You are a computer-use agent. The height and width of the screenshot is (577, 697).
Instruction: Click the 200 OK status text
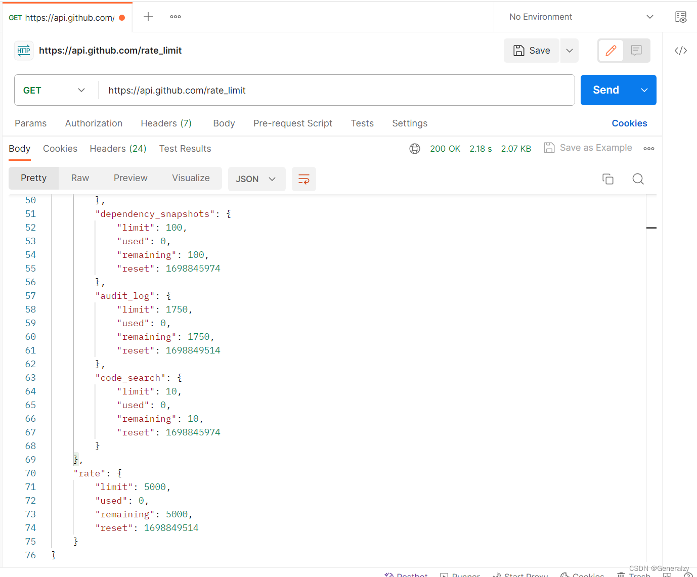445,149
